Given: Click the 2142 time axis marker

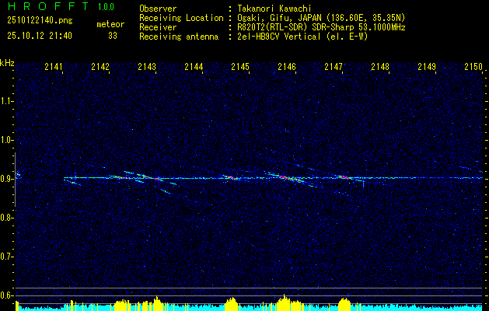Looking at the screenshot, I should tap(100, 66).
